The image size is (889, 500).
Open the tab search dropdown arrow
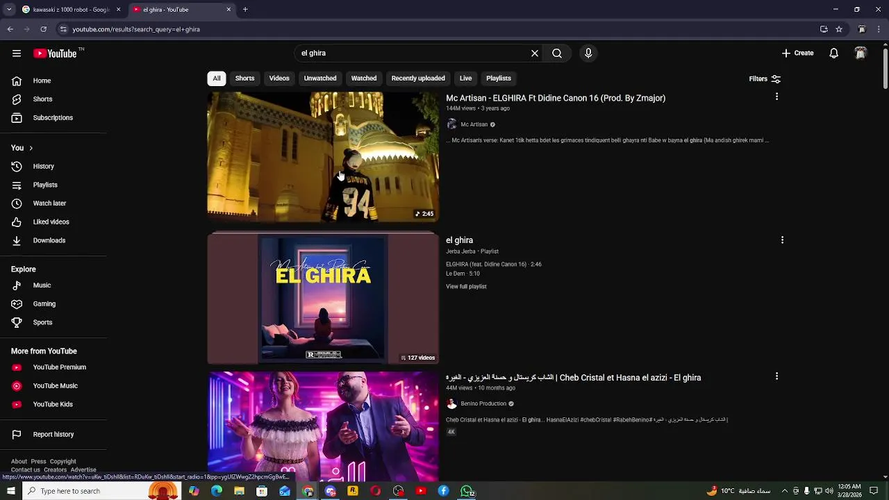pos(9,10)
